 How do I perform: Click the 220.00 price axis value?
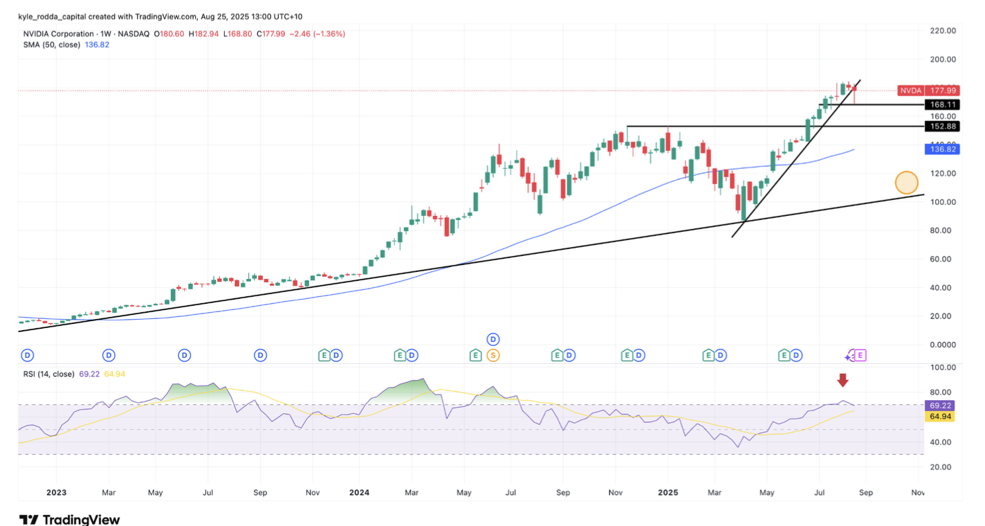(x=943, y=30)
